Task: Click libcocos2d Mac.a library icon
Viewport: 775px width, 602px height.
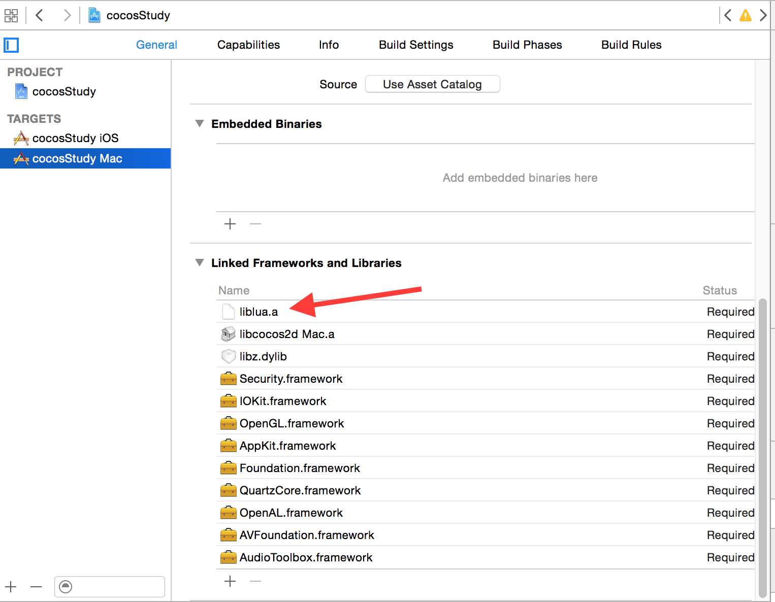Action: pos(229,334)
